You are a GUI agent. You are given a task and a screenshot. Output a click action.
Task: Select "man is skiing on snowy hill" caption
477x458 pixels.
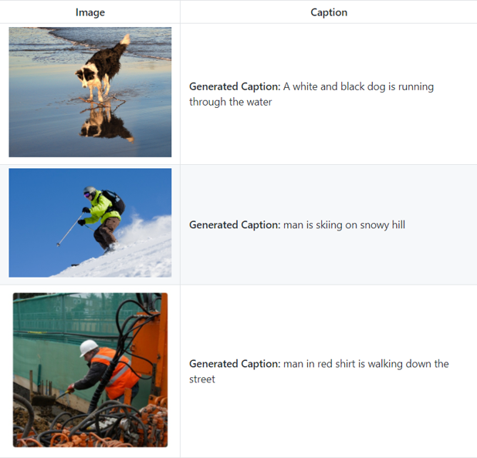point(344,225)
